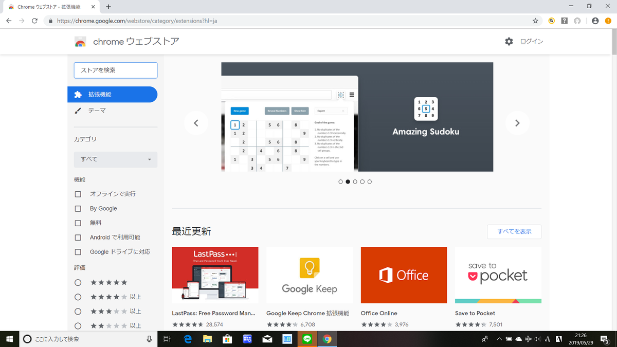Open the yellow magnifier extension icon
617x347 pixels.
point(552,21)
